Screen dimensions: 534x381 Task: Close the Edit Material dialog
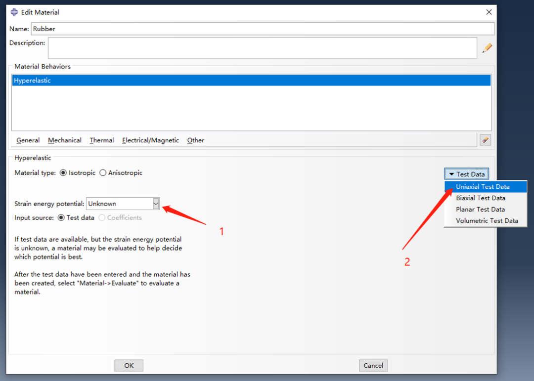coord(489,12)
